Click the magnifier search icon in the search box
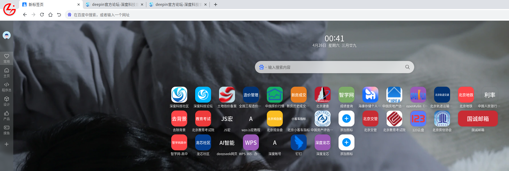The image size is (509, 171). 408,67
